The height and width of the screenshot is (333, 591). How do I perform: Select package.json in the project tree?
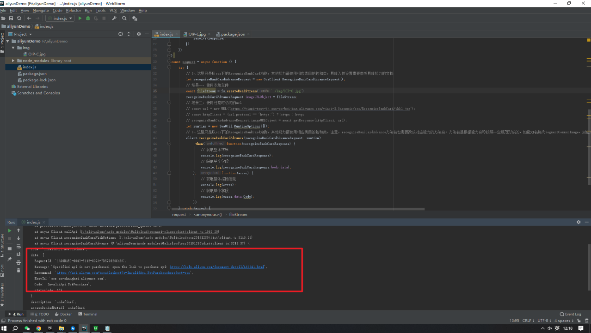tap(31, 73)
